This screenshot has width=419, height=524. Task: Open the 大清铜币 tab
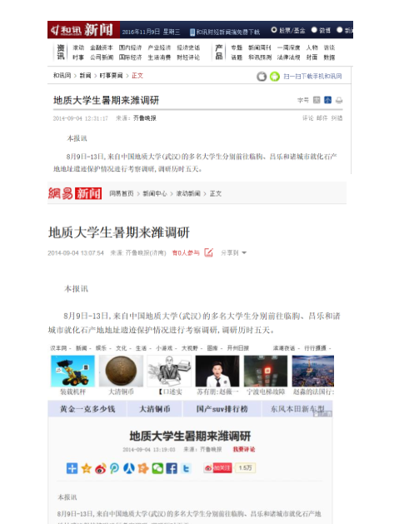[155, 409]
